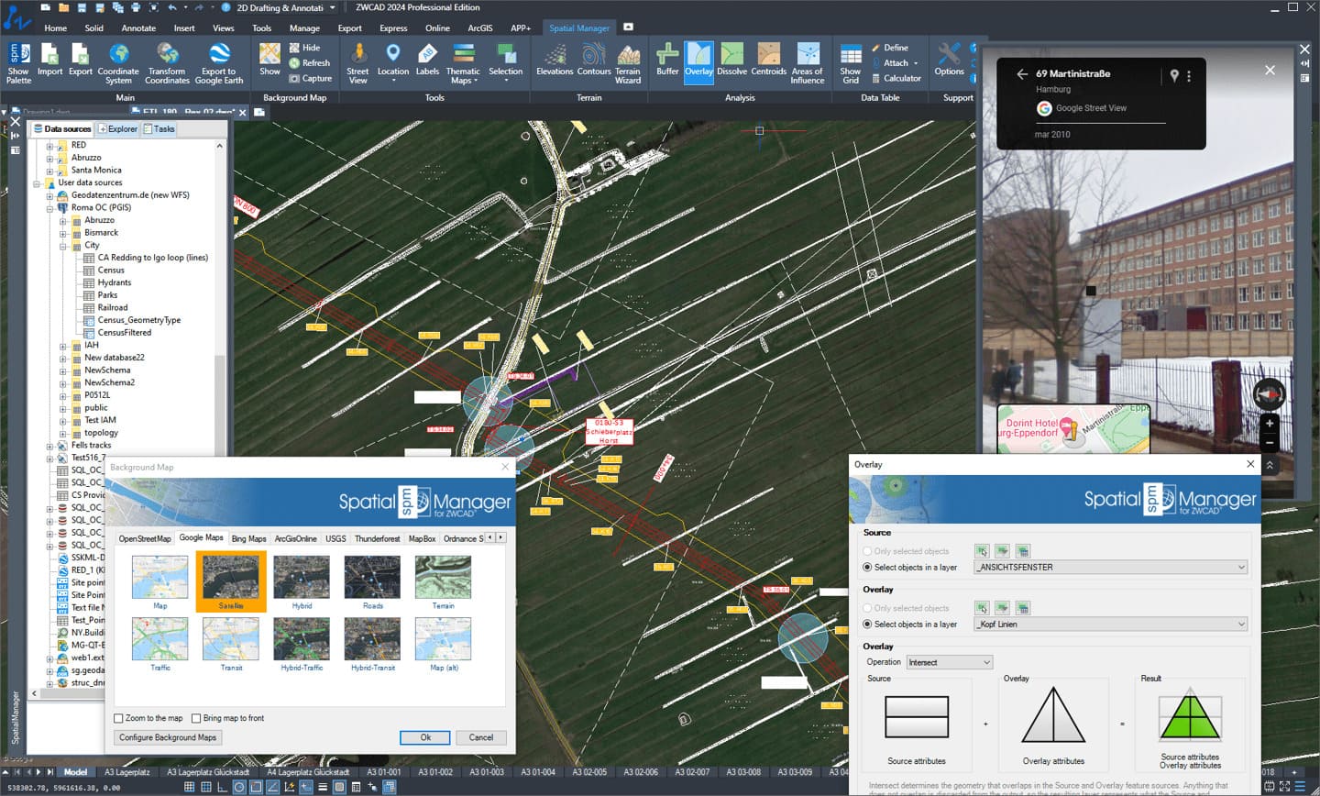Click the Contours terrain icon

click(x=594, y=61)
